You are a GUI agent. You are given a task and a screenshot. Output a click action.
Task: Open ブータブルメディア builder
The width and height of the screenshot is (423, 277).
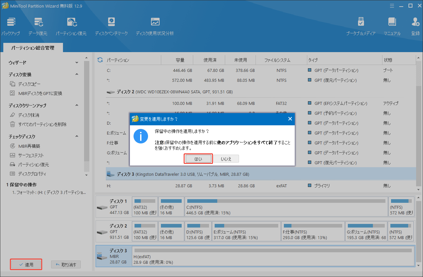pyautogui.click(x=361, y=26)
